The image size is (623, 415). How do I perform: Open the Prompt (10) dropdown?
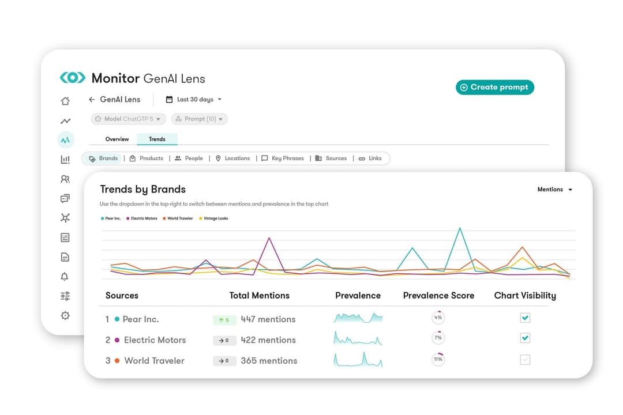point(200,119)
